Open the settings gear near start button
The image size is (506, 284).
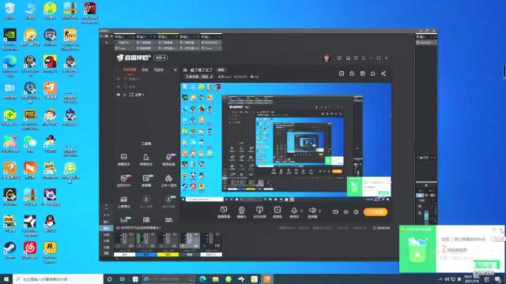(356, 212)
